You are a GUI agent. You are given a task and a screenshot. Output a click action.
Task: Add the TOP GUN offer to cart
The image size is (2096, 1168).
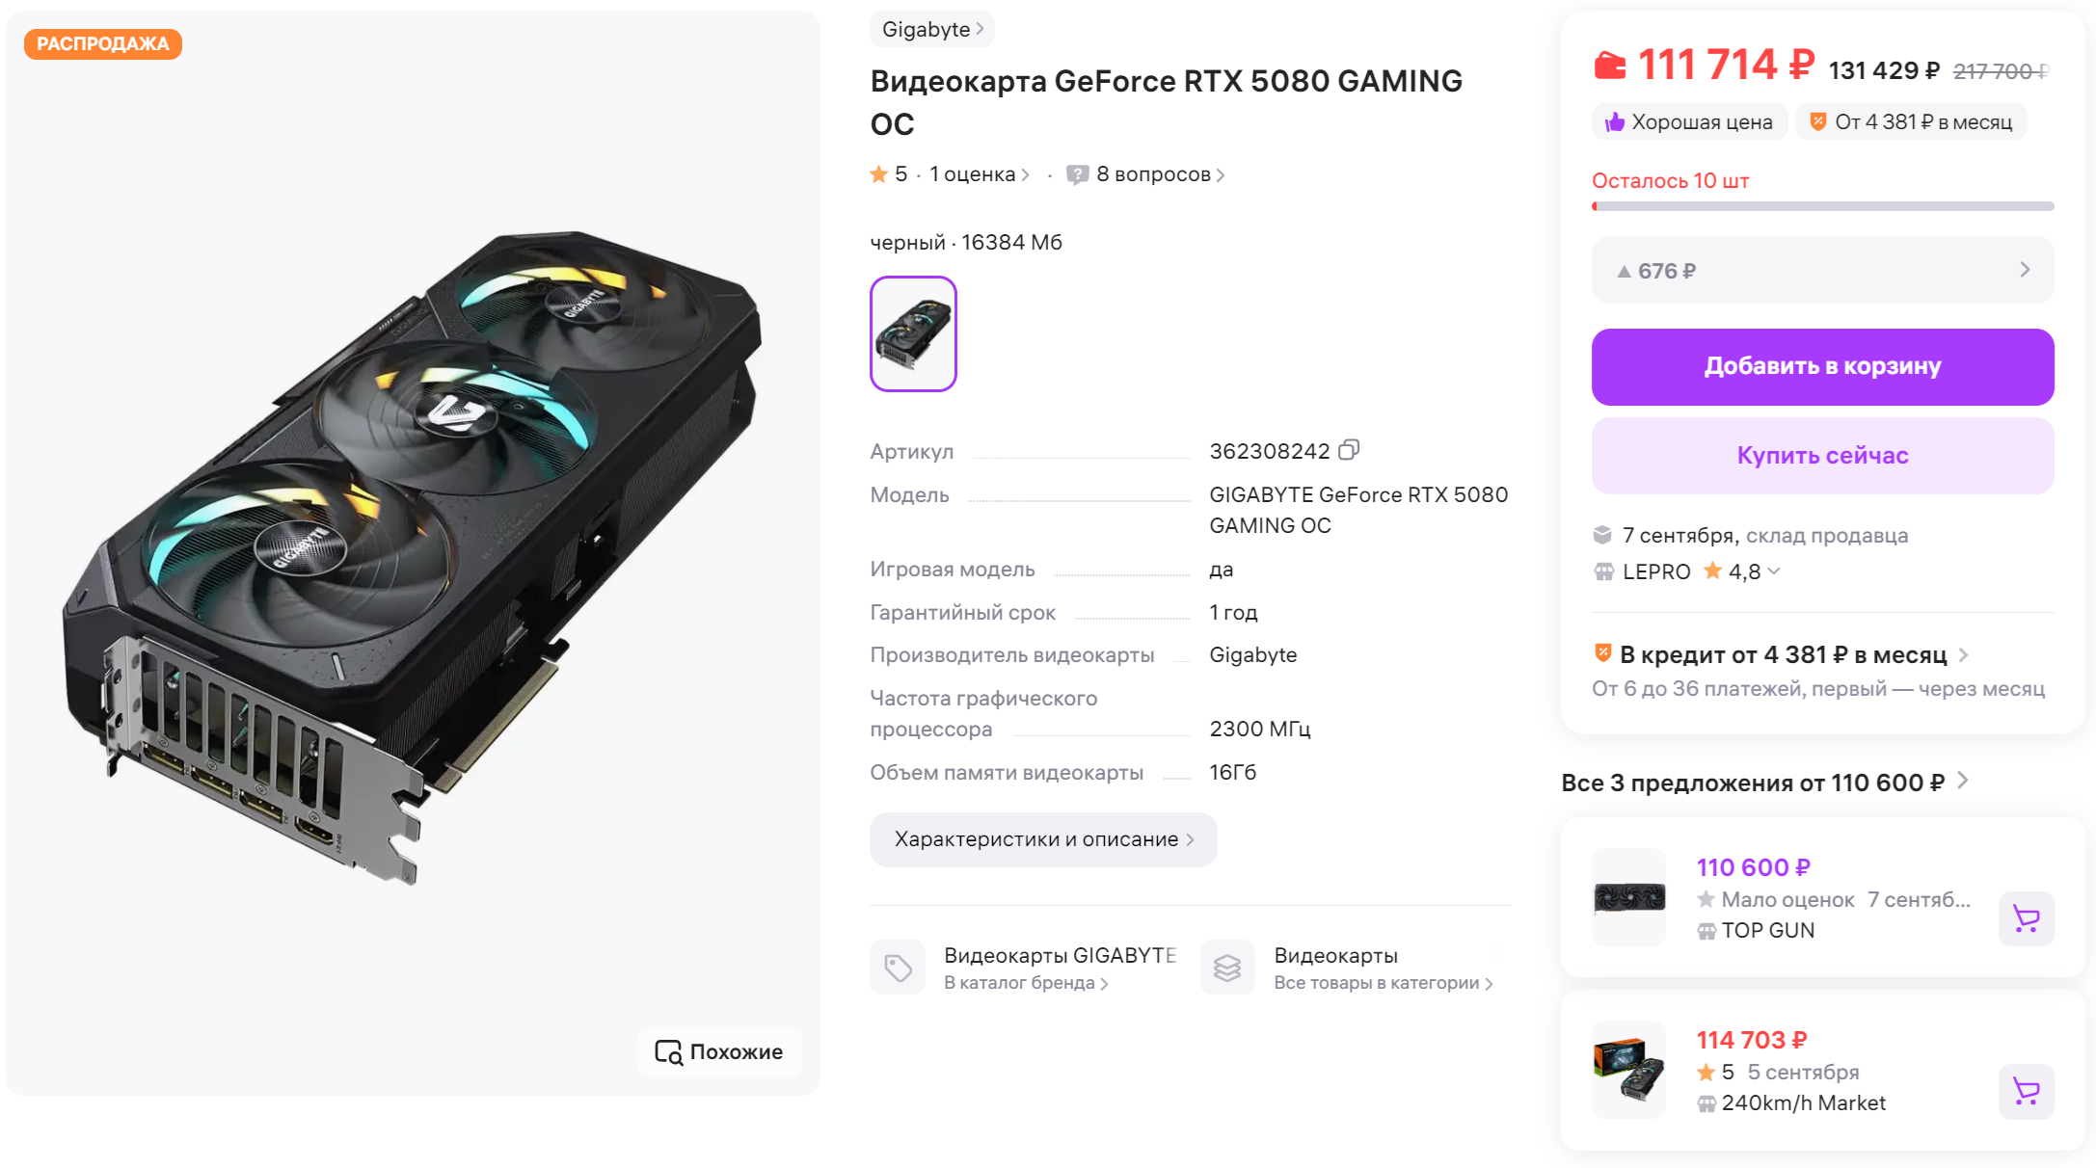click(x=2026, y=919)
